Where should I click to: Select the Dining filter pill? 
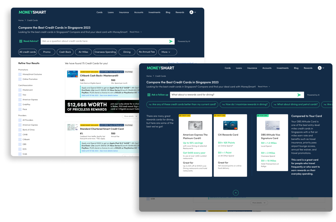point(127,52)
